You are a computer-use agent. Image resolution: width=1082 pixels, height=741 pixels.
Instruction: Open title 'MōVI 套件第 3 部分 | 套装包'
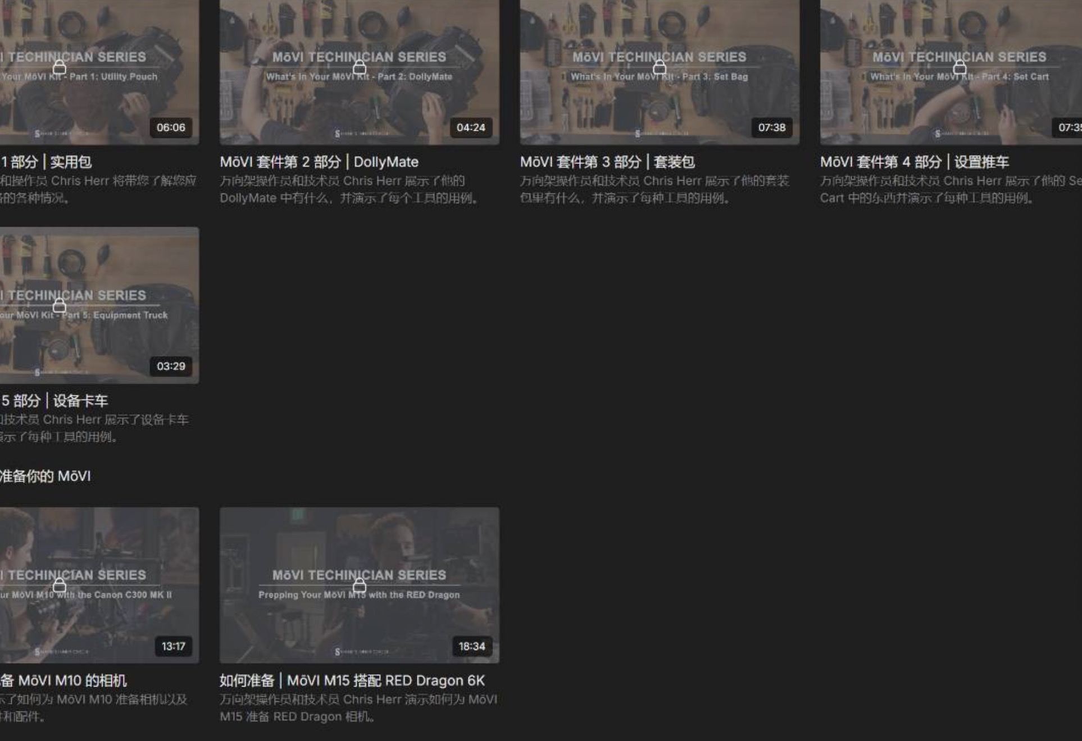click(x=607, y=162)
